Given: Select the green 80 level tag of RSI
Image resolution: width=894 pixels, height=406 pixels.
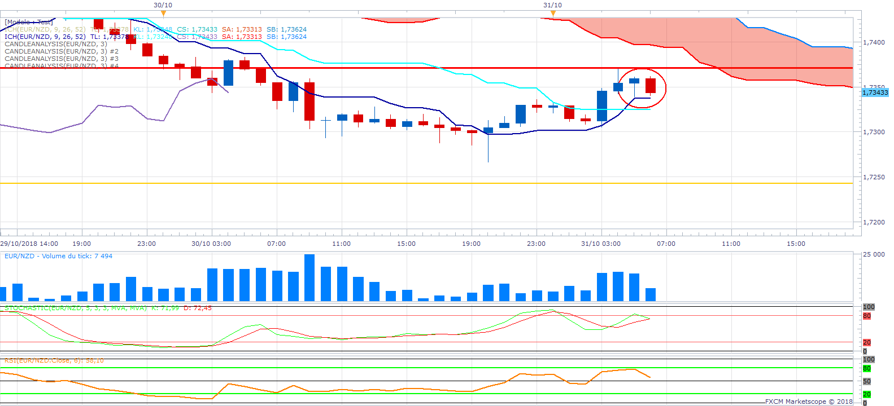Looking at the screenshot, I should coord(867,369).
